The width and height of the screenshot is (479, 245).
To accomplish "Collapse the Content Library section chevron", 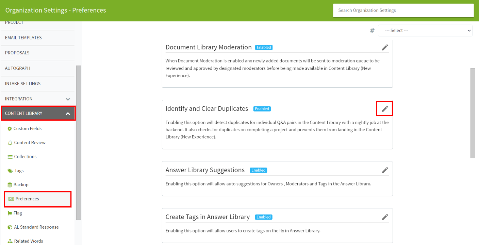I will 68,114.
